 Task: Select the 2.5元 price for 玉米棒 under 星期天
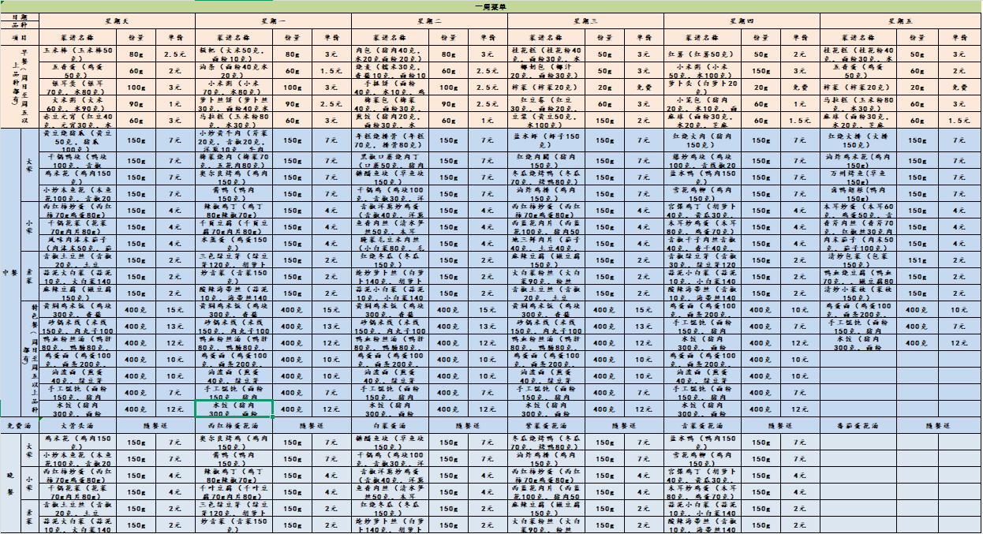[x=175, y=54]
